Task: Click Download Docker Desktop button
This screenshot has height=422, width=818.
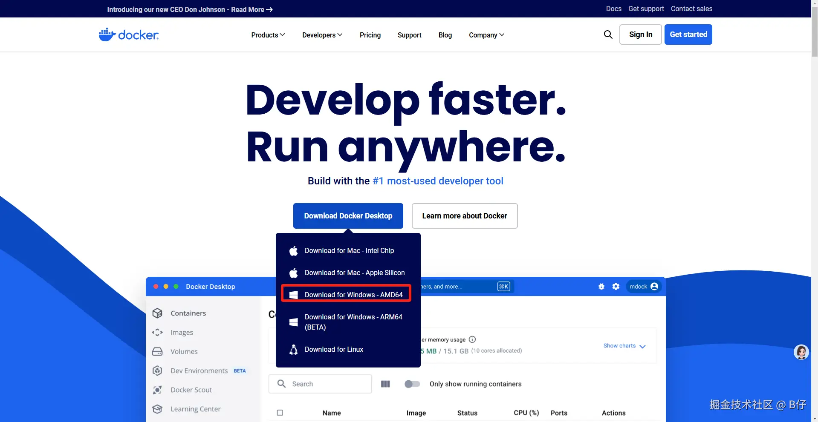Action: 348,216
